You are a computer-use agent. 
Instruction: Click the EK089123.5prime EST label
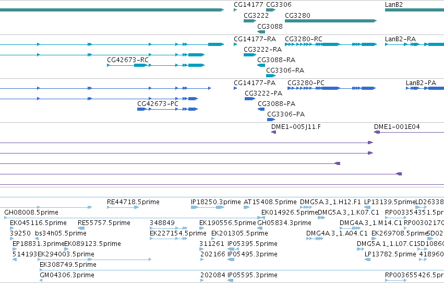[92, 244]
